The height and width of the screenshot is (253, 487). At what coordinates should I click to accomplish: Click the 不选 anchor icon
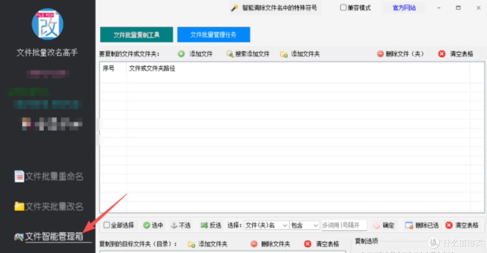click(174, 225)
